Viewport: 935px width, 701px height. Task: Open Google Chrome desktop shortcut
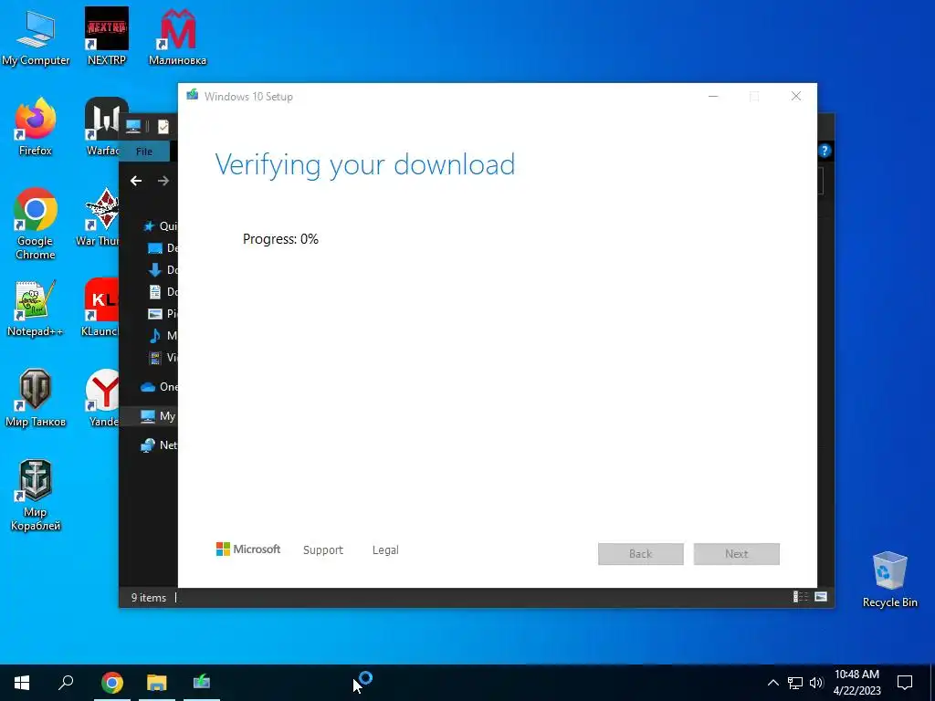pyautogui.click(x=36, y=224)
